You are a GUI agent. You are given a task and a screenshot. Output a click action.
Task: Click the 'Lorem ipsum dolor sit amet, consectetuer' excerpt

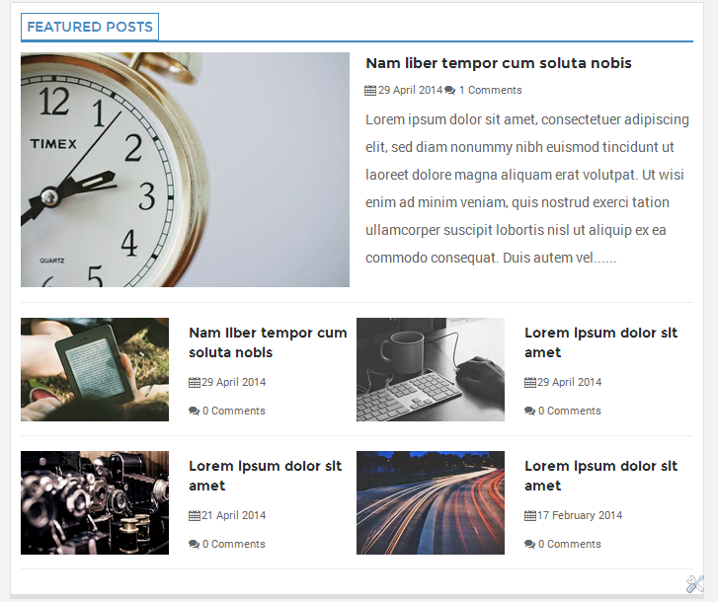pos(527,188)
